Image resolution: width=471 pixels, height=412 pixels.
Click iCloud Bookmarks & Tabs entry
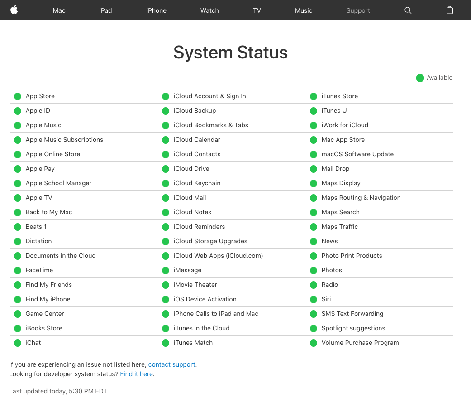pyautogui.click(x=211, y=125)
